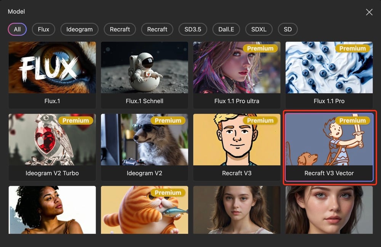Image resolution: width=381 pixels, height=247 pixels.
Task: Click the 'Flux.1' model label
Action: click(x=52, y=101)
